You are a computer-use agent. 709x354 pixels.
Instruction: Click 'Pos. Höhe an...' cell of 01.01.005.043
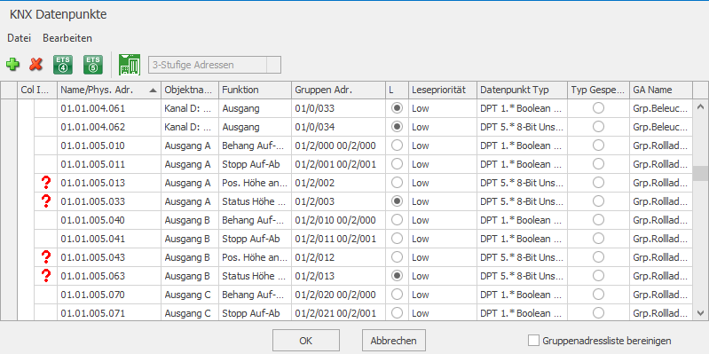pos(255,257)
